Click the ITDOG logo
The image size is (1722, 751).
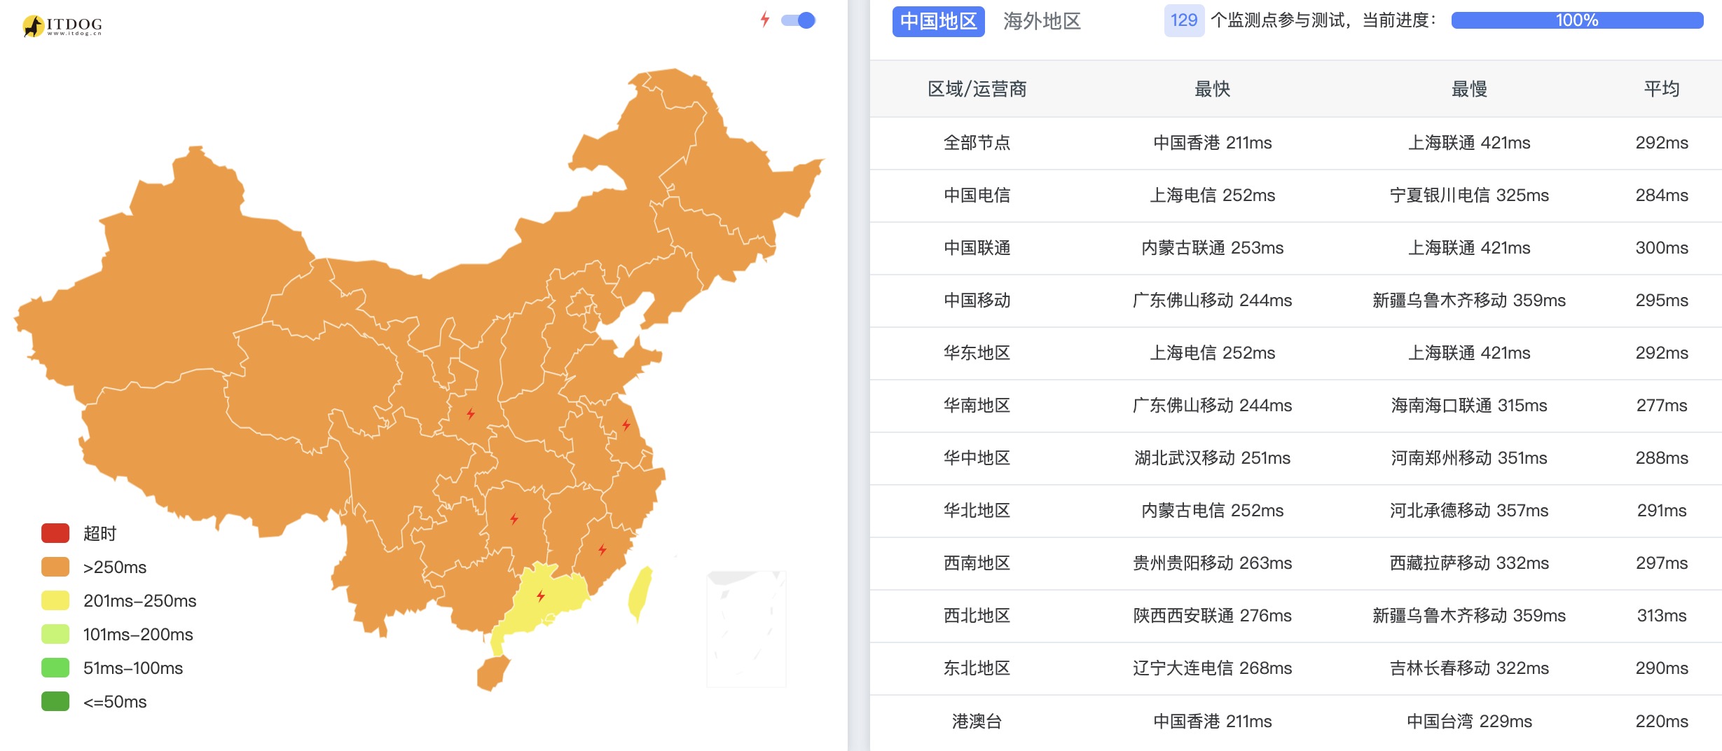click(62, 26)
